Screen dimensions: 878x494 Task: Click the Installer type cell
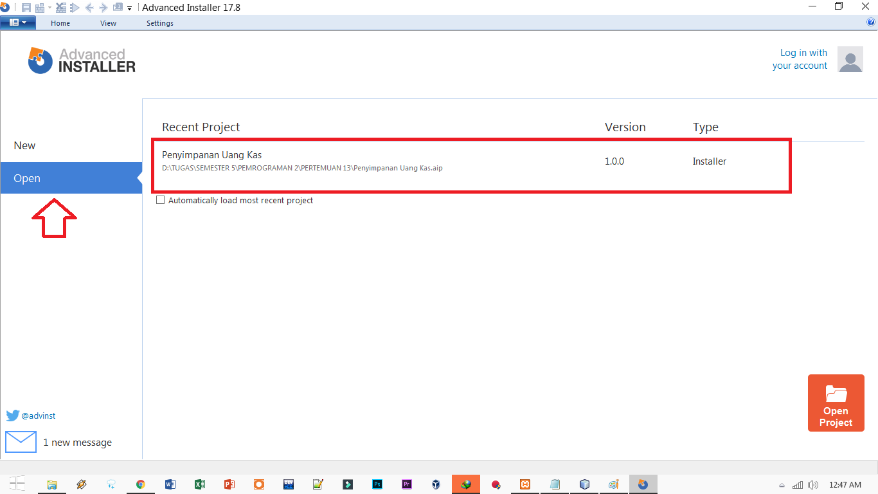[x=710, y=161]
